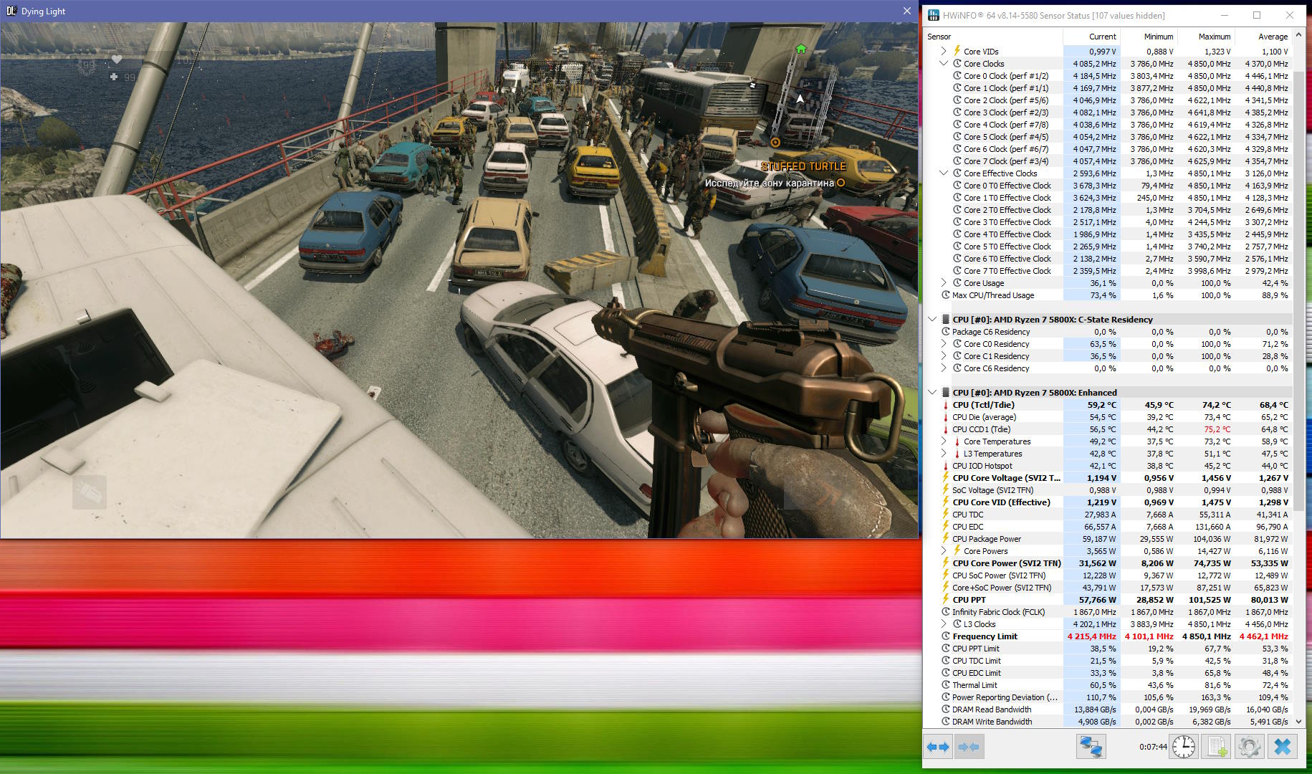The width and height of the screenshot is (1312, 774).
Task: Close sensors using the blue X toolbar icon
Action: pos(1283,747)
